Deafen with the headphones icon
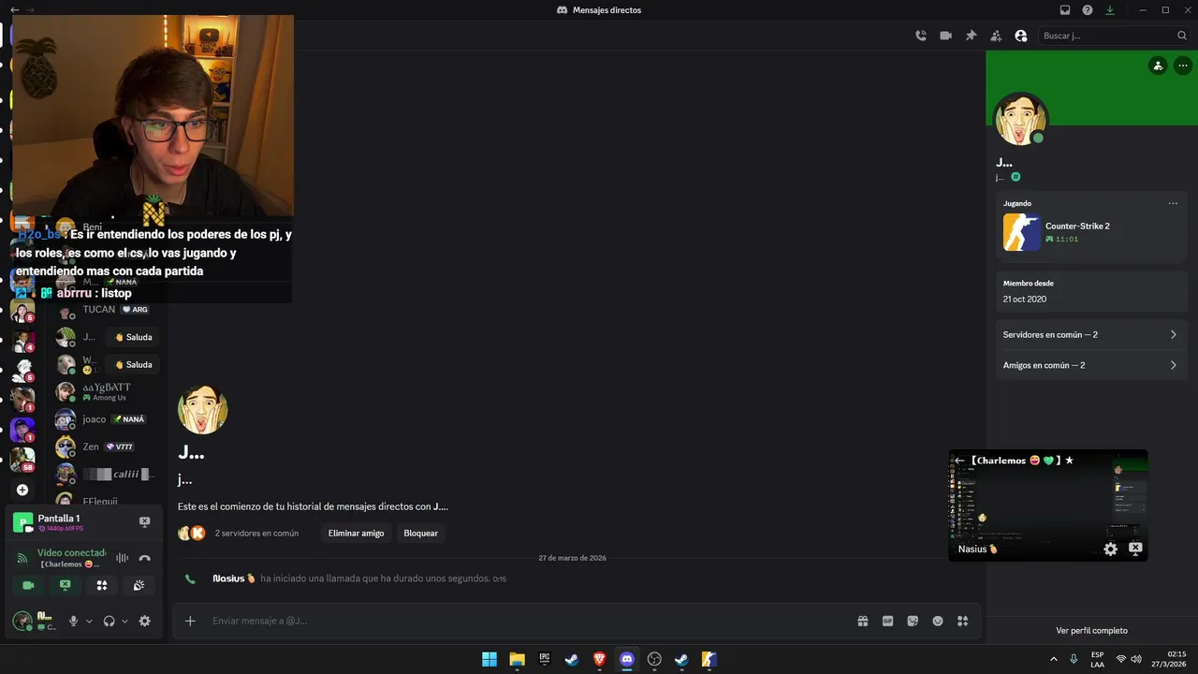The width and height of the screenshot is (1198, 674). pyautogui.click(x=110, y=621)
